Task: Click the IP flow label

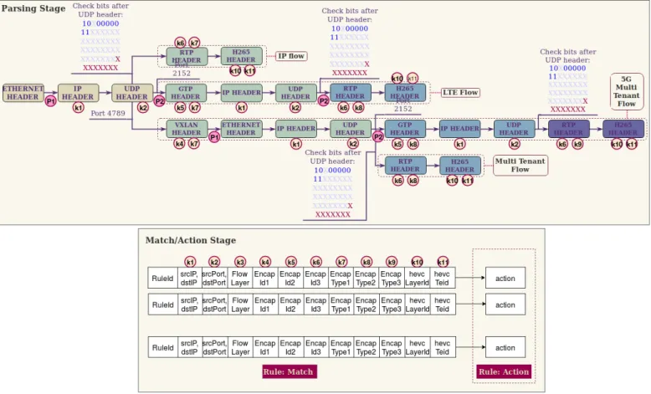Action: 291,56
